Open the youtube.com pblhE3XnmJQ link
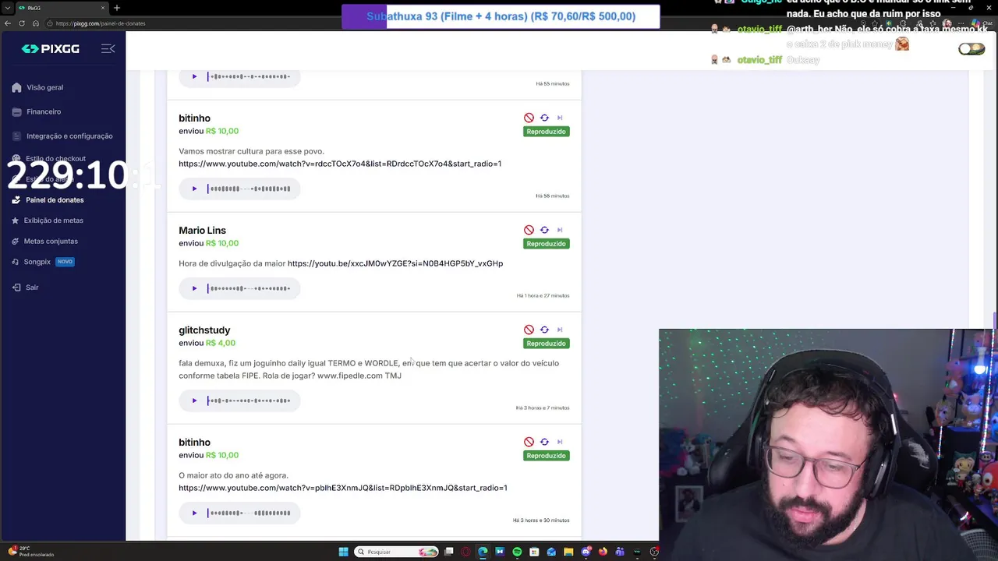Viewport: 998px width, 561px height. tap(343, 488)
